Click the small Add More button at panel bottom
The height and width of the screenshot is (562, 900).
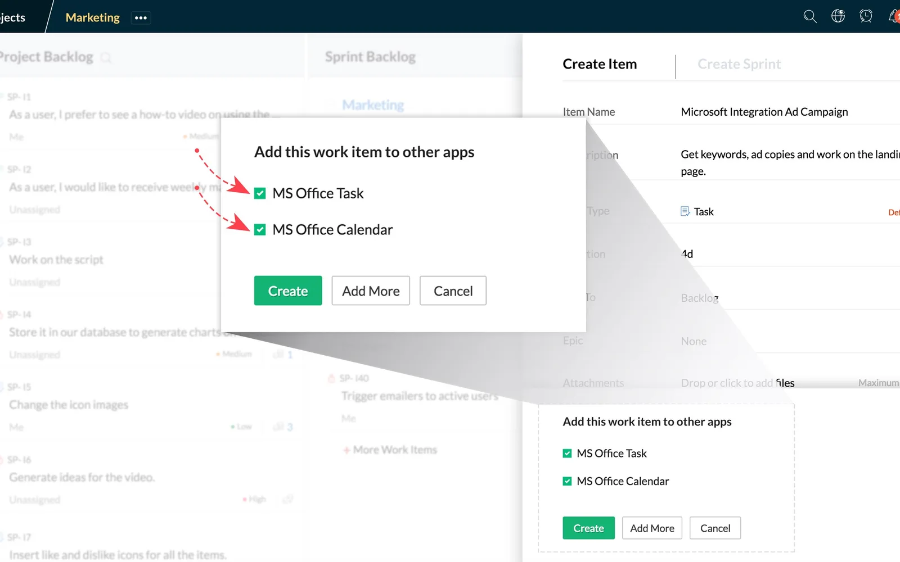tap(652, 528)
